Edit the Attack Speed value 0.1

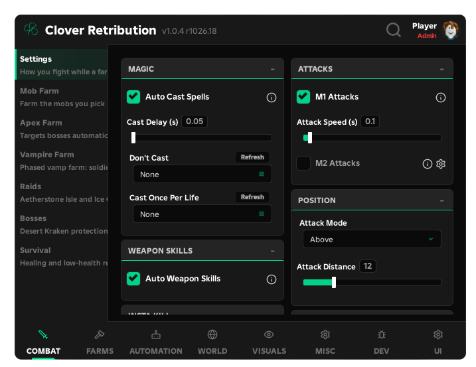tap(370, 121)
